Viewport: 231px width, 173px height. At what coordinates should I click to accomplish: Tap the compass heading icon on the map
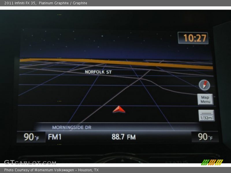[204, 85]
